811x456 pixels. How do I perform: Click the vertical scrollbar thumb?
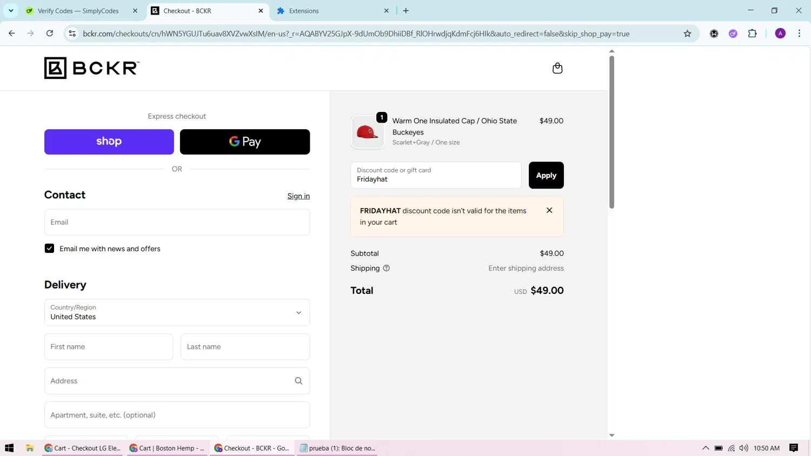(611, 132)
